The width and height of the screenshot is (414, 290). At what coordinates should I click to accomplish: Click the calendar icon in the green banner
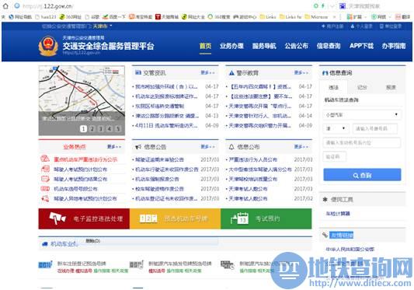point(240,218)
